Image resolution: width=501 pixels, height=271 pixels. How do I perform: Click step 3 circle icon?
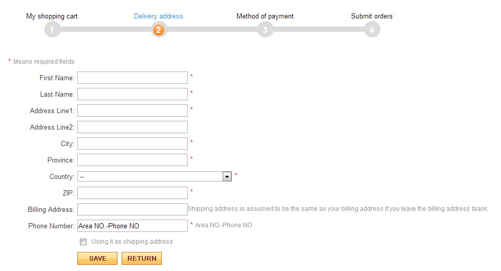point(265,30)
